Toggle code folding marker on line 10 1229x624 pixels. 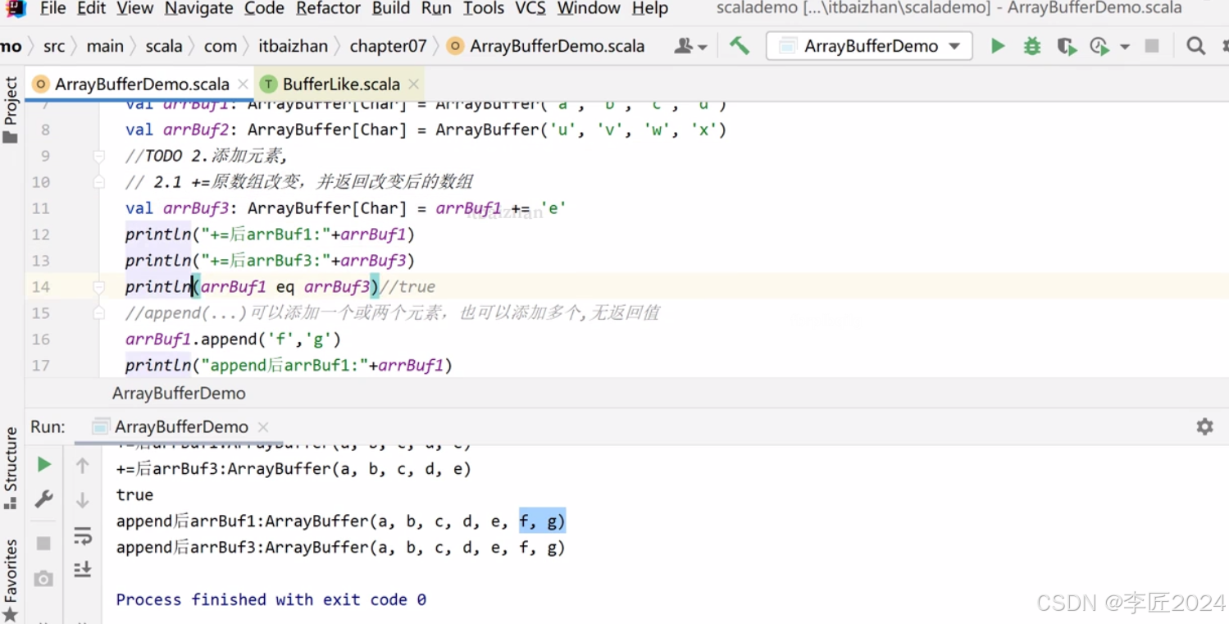(98, 182)
